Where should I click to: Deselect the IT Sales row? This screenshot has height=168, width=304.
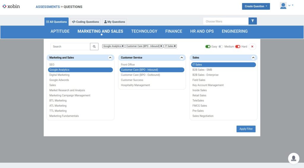223,65
